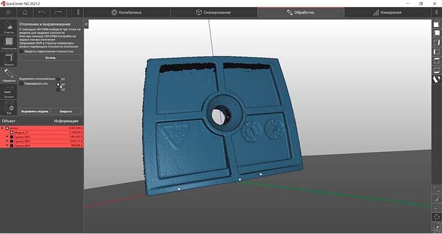Viewport: 442px width, 234px height.
Task: Toggle visibility square of top project row
Action: pos(7,128)
